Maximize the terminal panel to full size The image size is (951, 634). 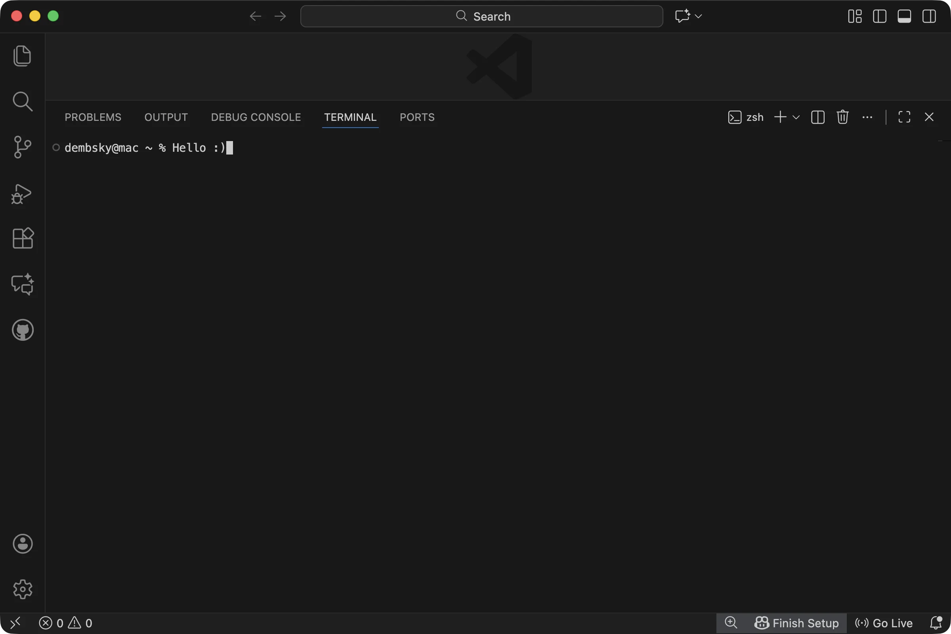(904, 117)
